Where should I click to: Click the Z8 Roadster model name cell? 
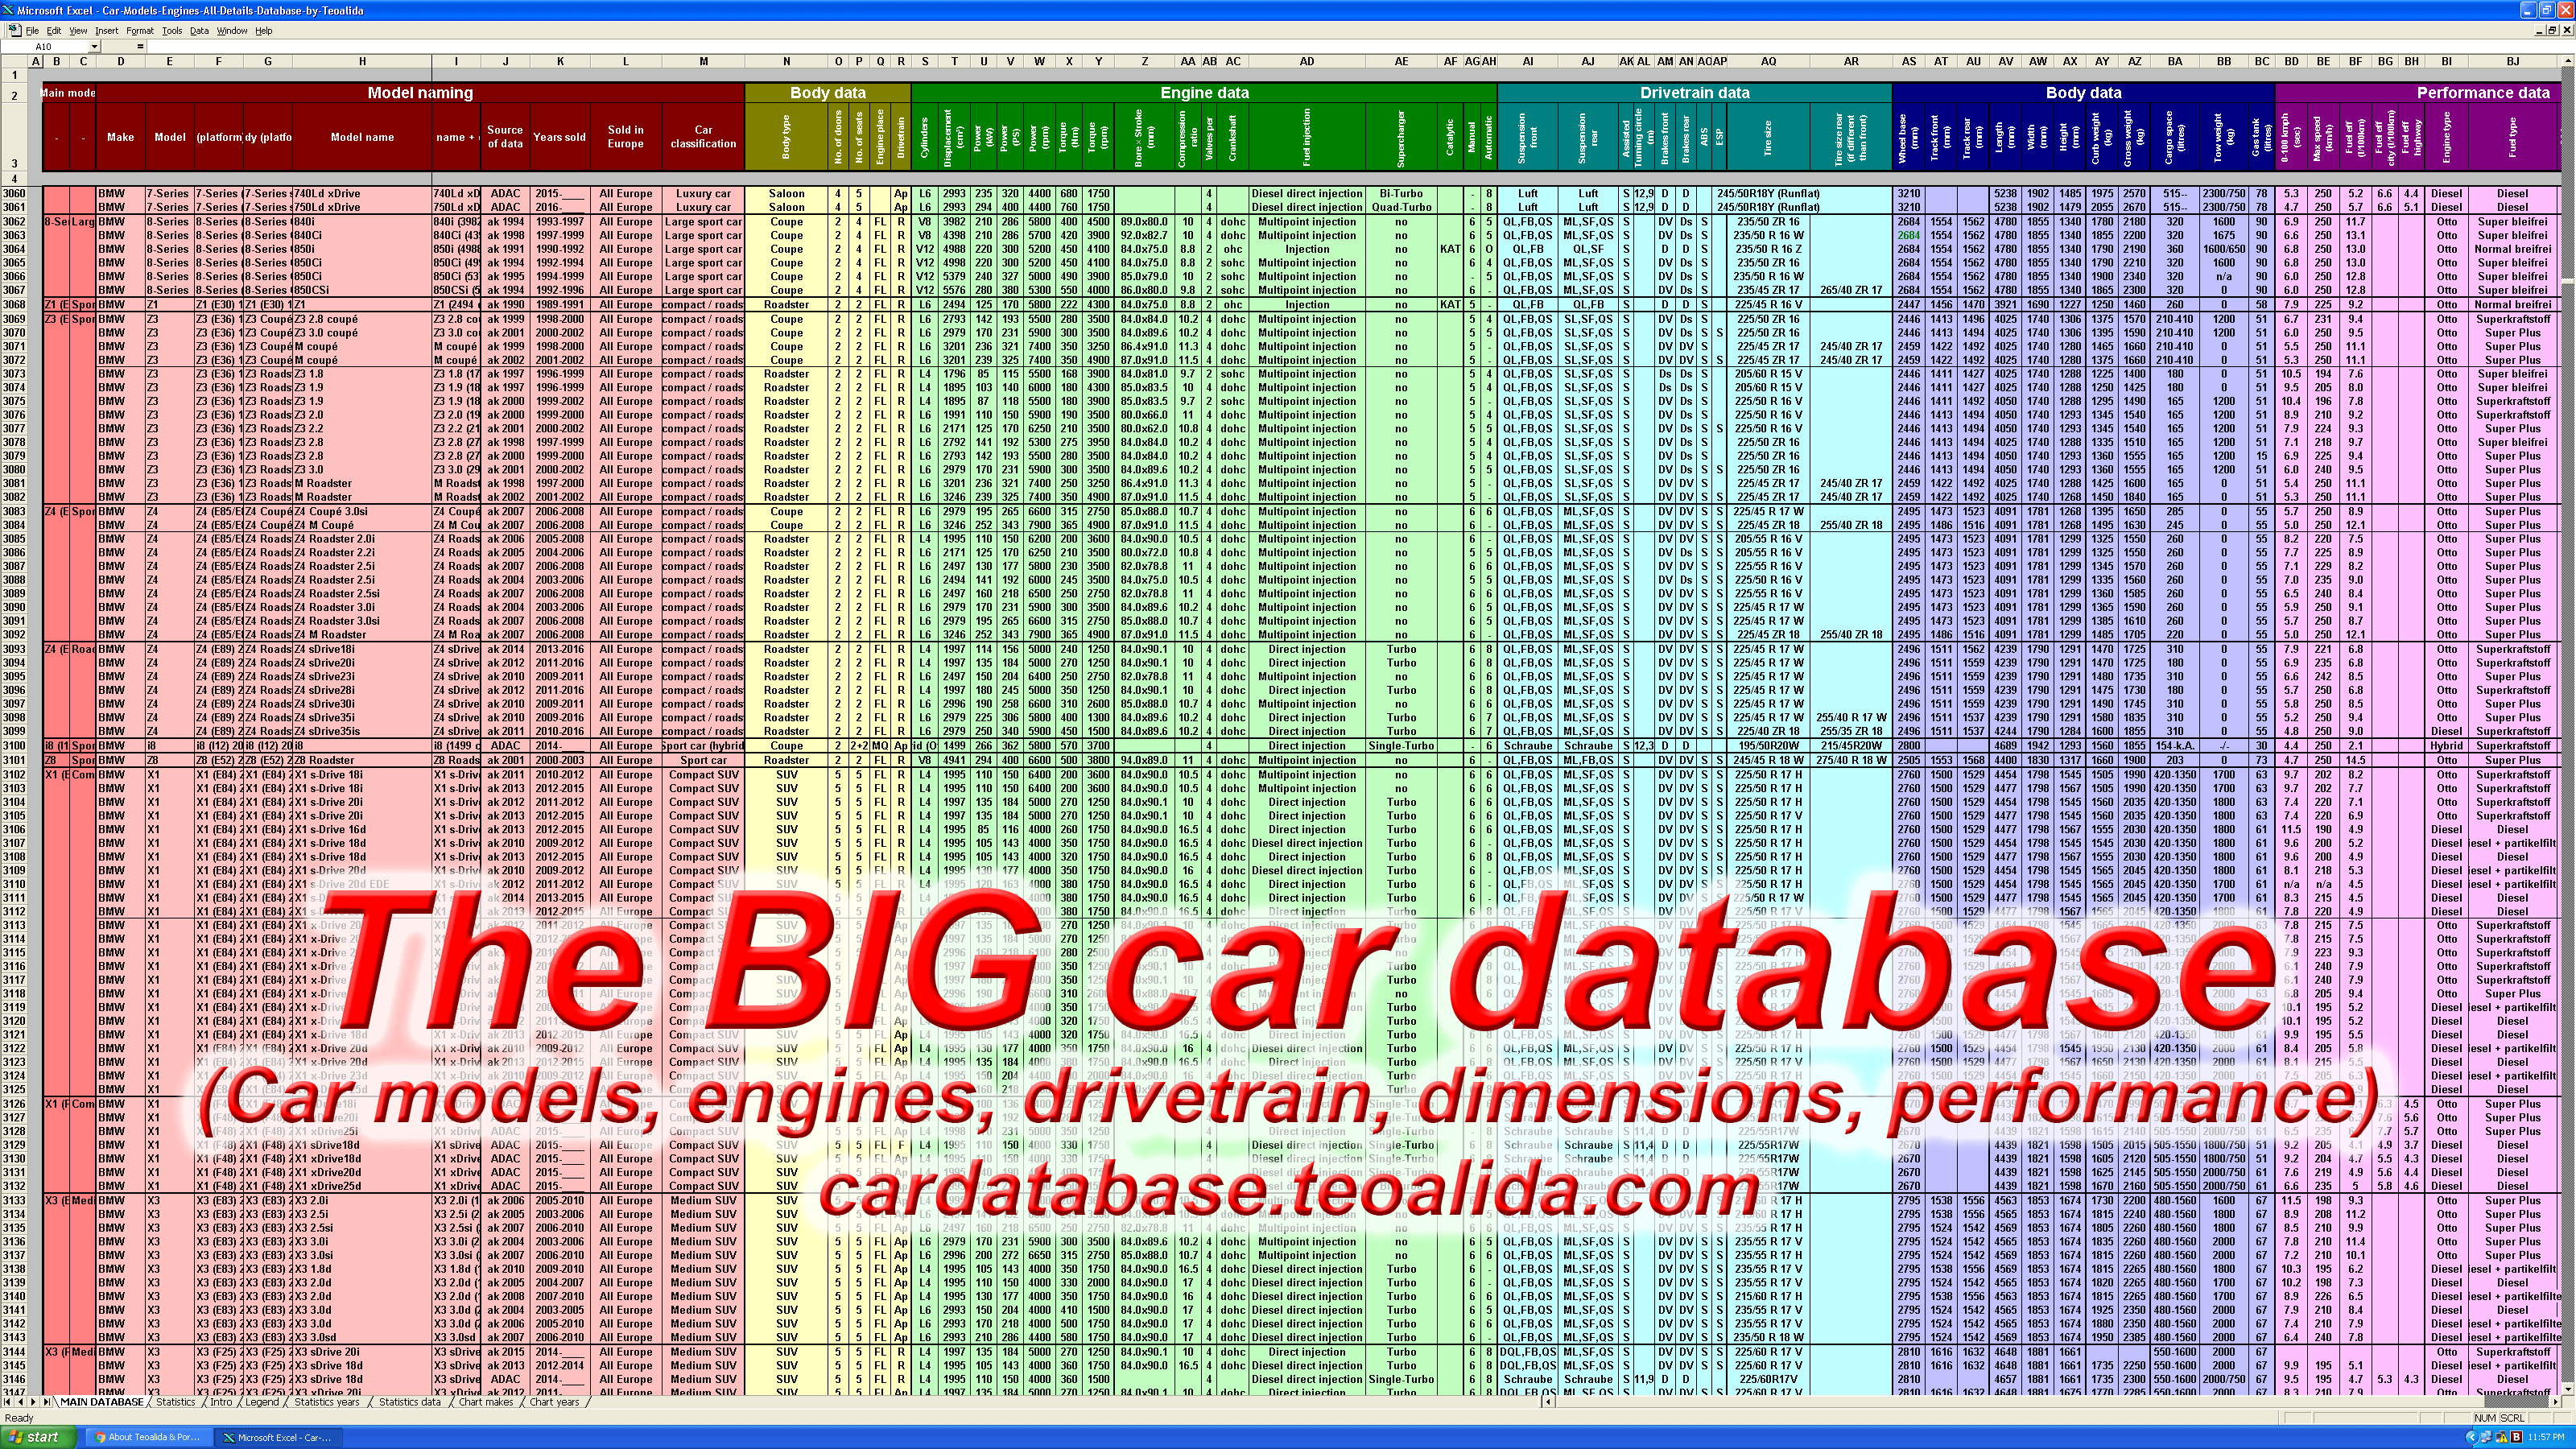[x=362, y=760]
